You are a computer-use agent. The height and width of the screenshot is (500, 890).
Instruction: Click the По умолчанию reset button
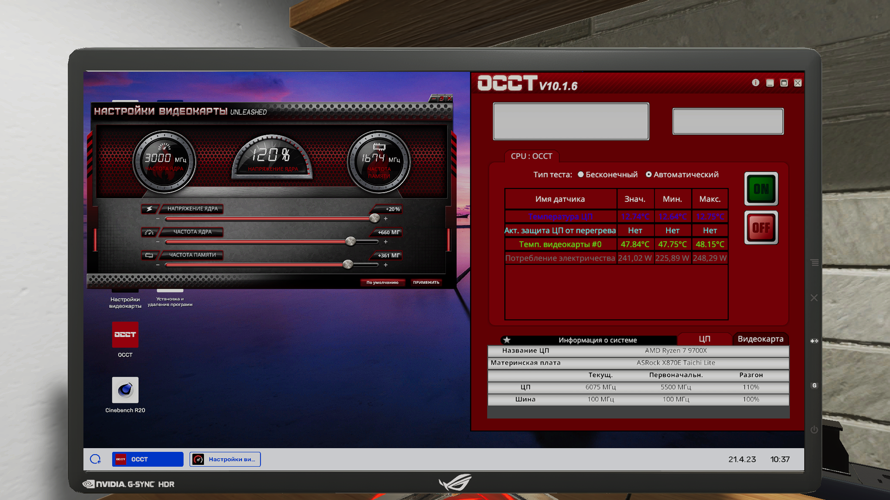coord(382,282)
